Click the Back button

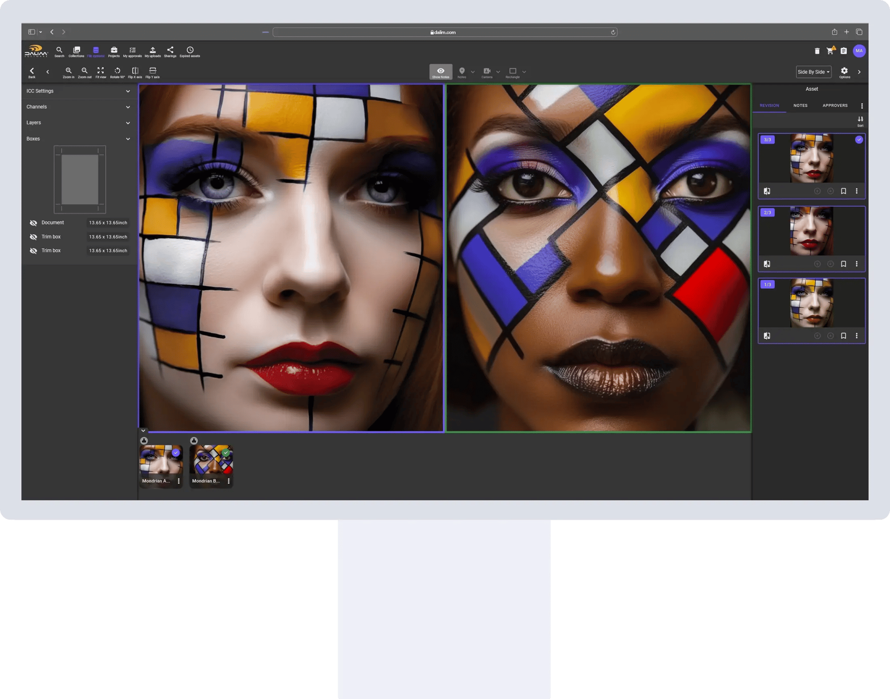tap(32, 72)
